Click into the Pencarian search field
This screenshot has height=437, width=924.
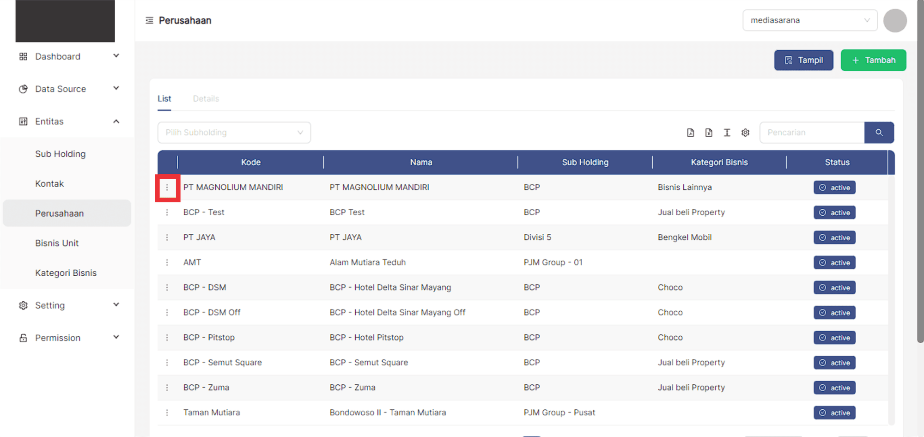coord(811,133)
